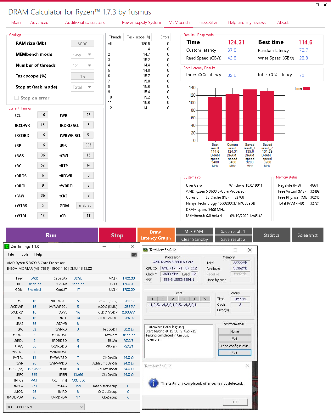331x413 pixels.
Task: Click the tRFC value field showing 335
Action: [88, 145]
